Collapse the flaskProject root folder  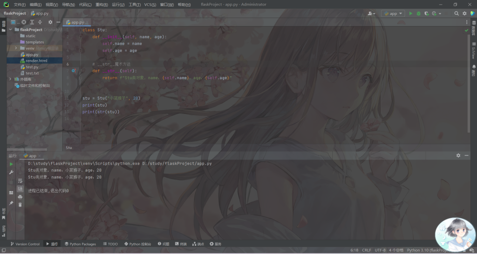coord(11,29)
